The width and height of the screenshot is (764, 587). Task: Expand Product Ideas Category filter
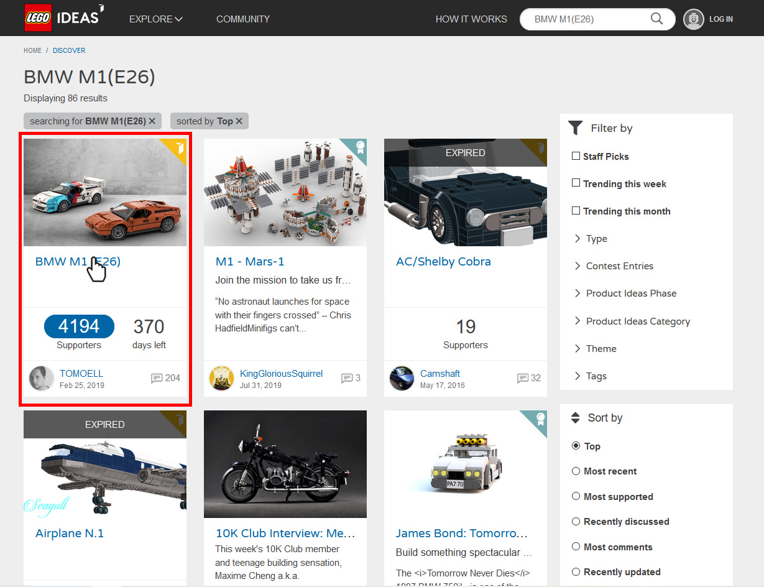pos(632,321)
